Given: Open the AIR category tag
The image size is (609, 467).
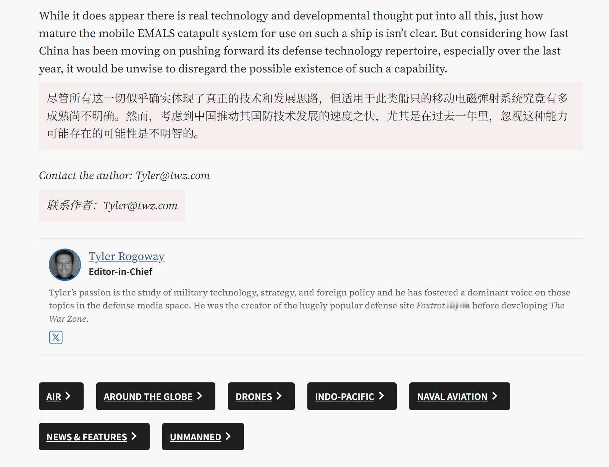Looking at the screenshot, I should pyautogui.click(x=61, y=396).
